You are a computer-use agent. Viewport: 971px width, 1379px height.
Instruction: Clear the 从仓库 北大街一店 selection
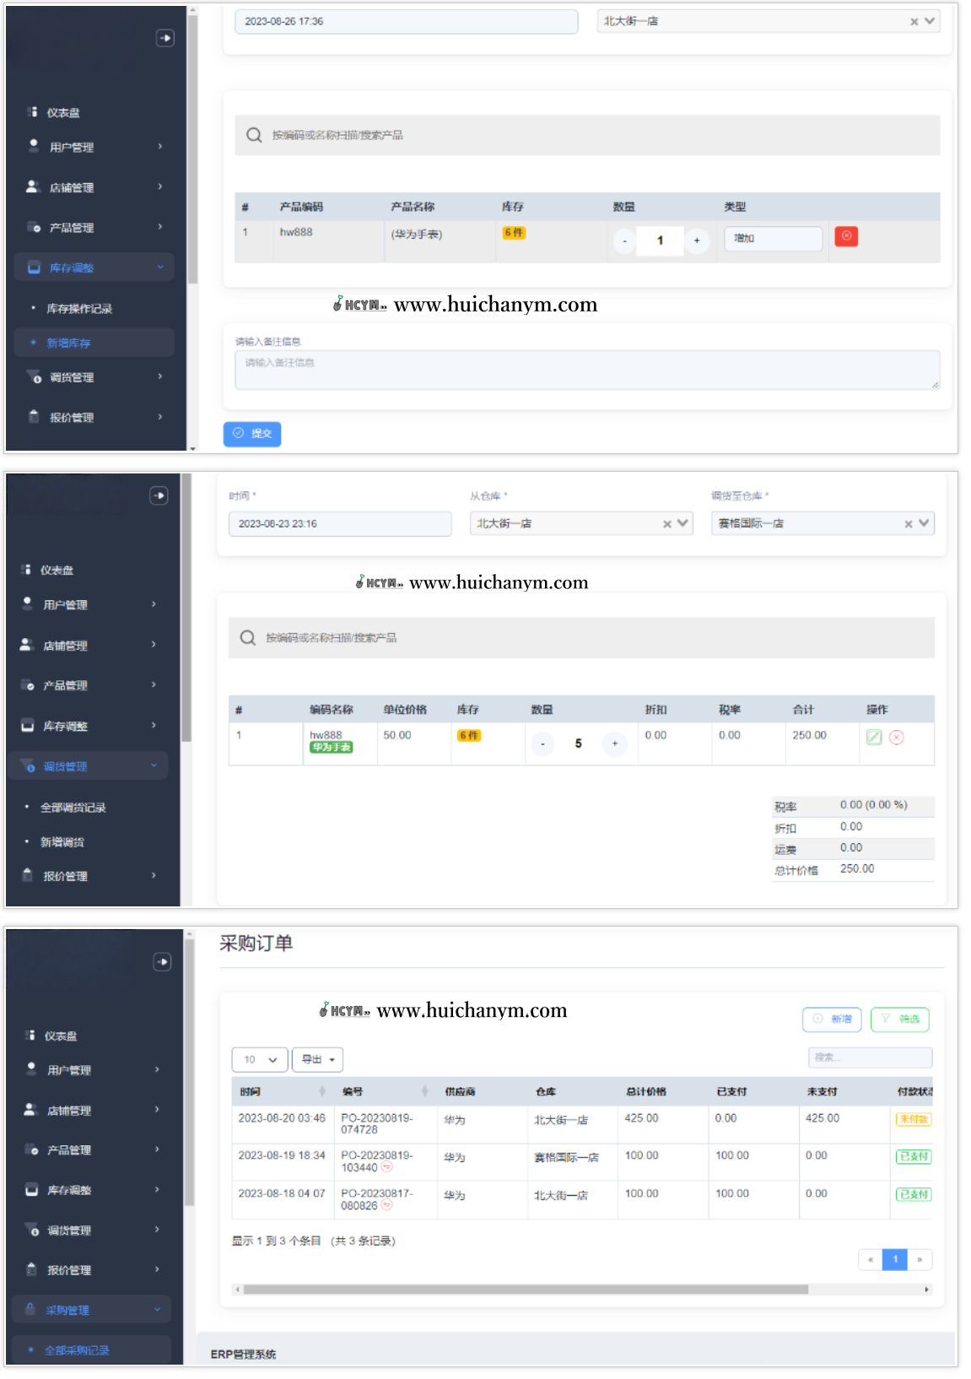[666, 524]
